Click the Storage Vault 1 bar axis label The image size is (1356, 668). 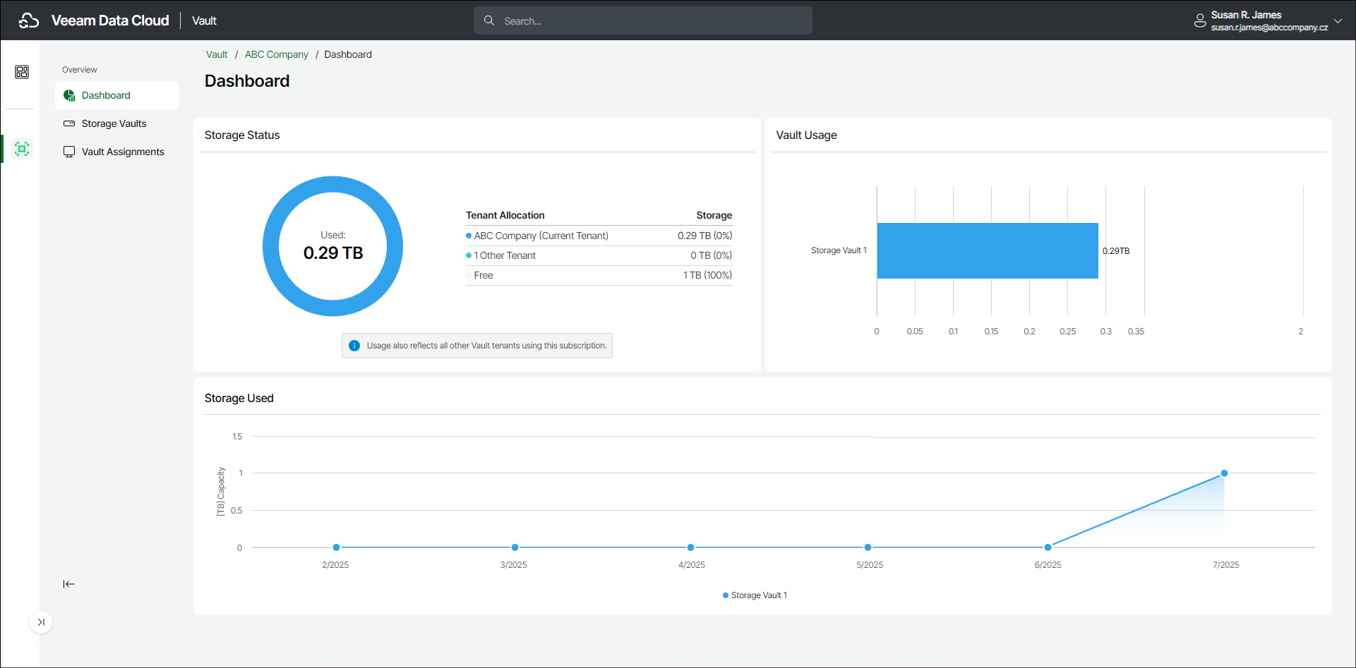[839, 250]
